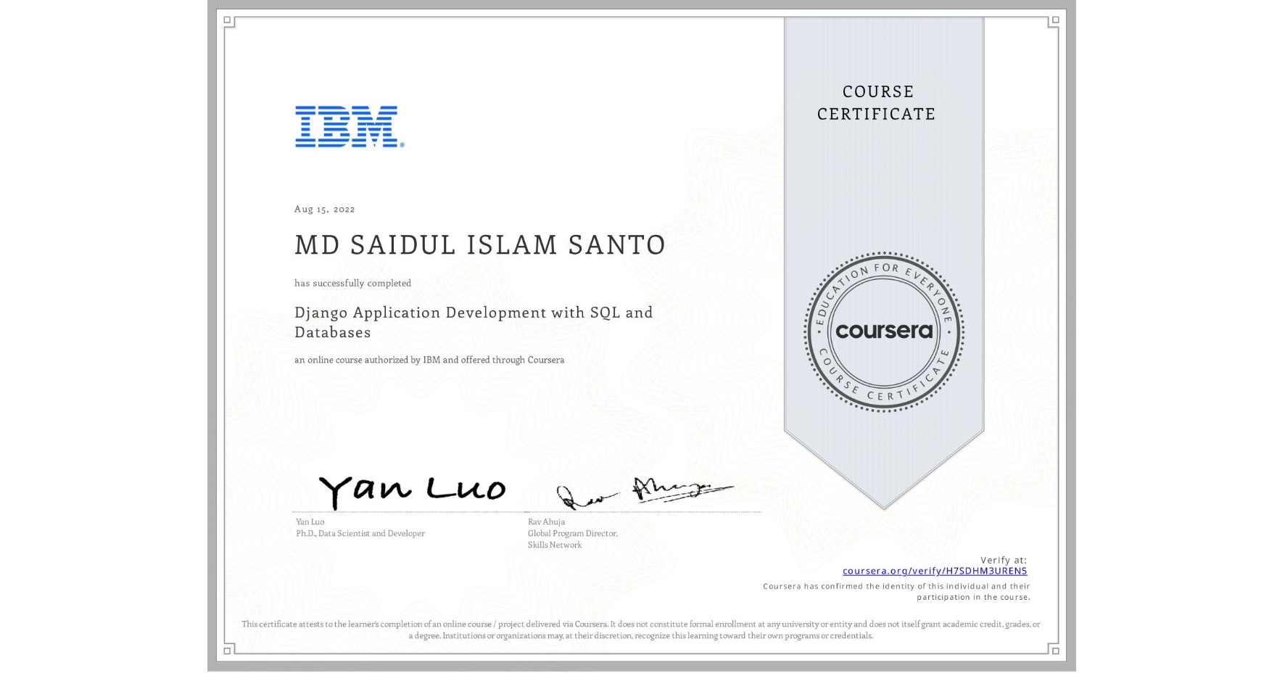Click the date Aug 15, 2022
This screenshot has width=1285, height=673.
324,209
